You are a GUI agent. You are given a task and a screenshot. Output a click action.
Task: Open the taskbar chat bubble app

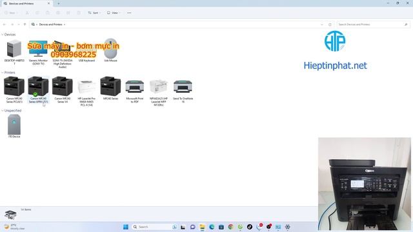(193, 227)
